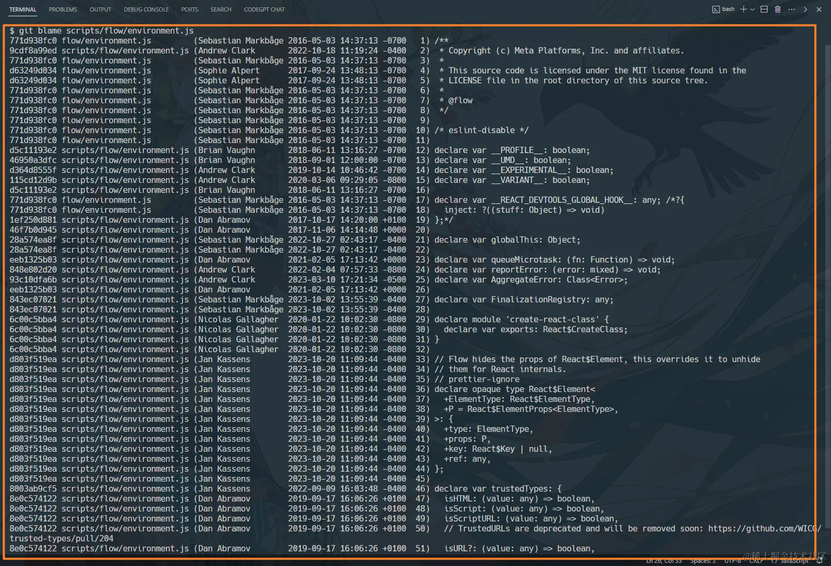Screen dimensions: 831x566
Task: Open the CODEGPT CHAT tab
Action: pyautogui.click(x=264, y=9)
